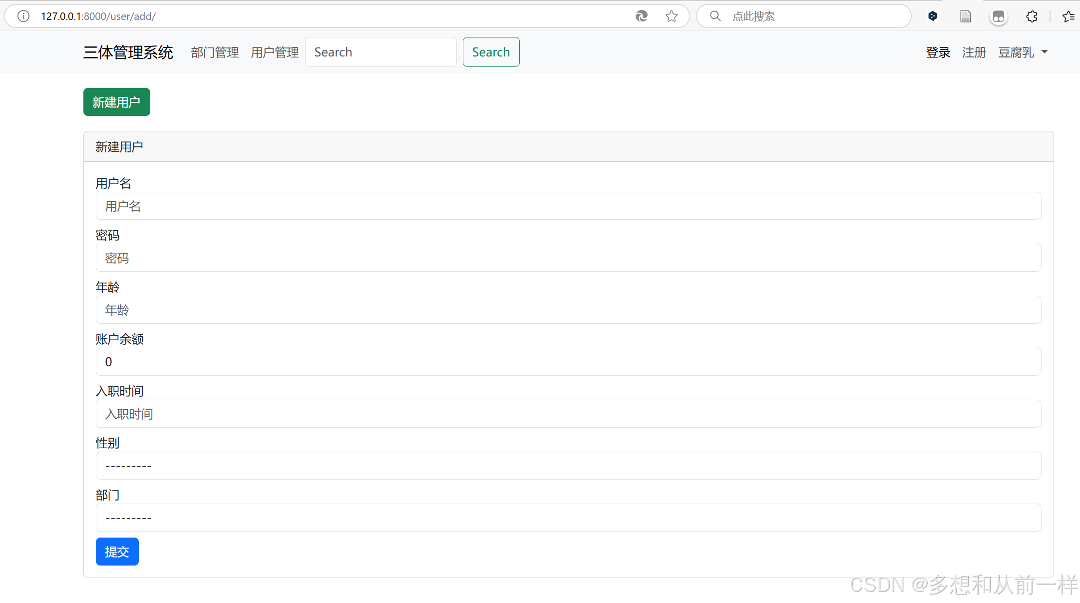Open the Extensions puzzle-piece menu

(1032, 16)
